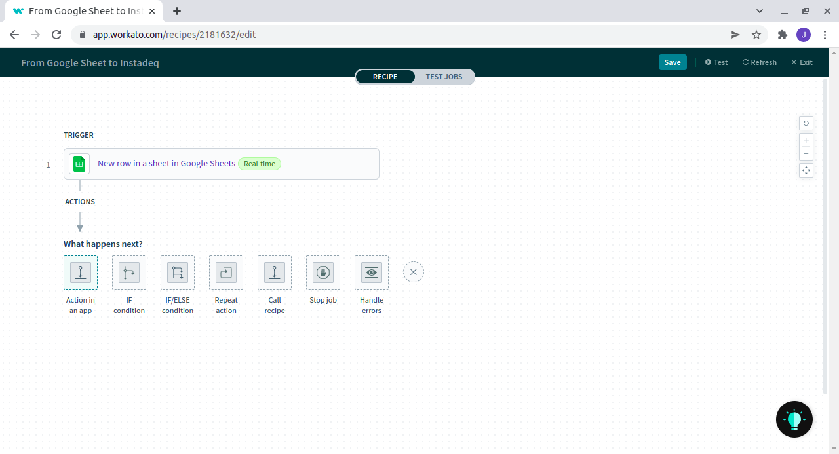Zoom out on the recipe canvas
Screen dimensions: 839x454
pyautogui.click(x=806, y=153)
